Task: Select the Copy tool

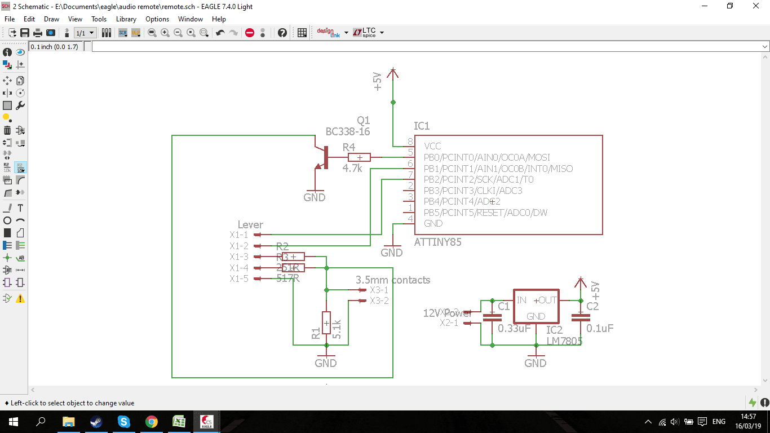Action: click(20, 81)
